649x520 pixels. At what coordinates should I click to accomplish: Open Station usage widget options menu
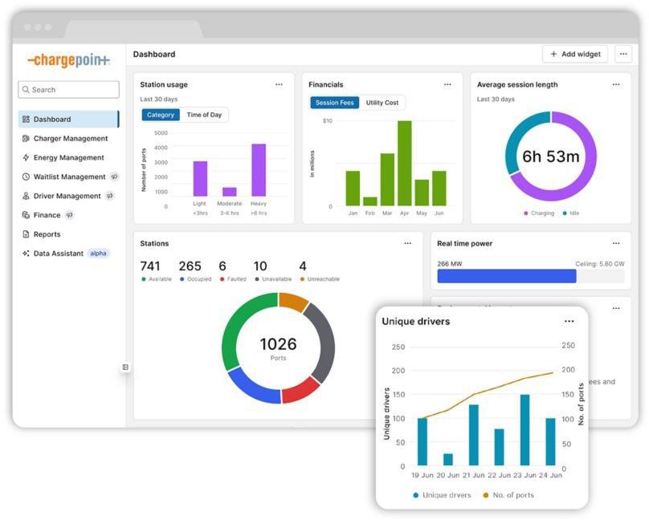coord(279,85)
